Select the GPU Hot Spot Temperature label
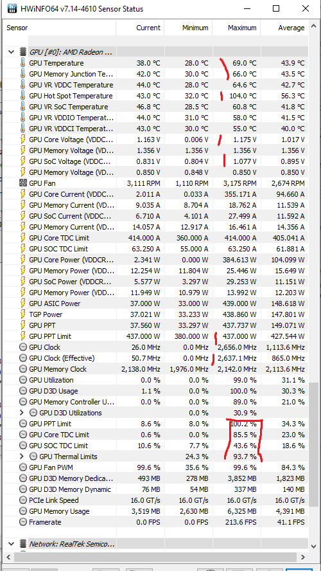The height and width of the screenshot is (571, 321). click(x=71, y=96)
